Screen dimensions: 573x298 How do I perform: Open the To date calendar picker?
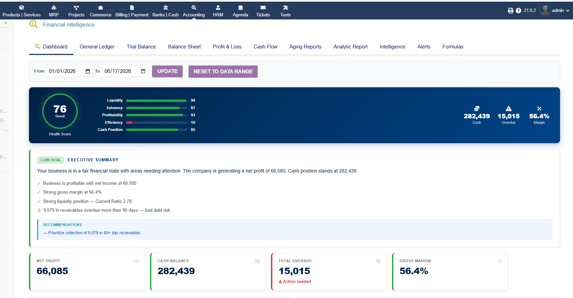click(143, 71)
